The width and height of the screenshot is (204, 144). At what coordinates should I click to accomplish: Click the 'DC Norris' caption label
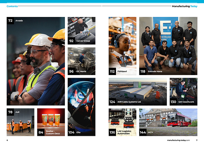81,71
